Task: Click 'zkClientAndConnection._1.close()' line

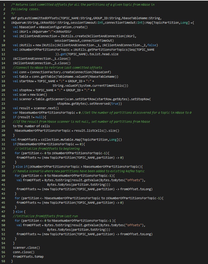Action: 42,58
